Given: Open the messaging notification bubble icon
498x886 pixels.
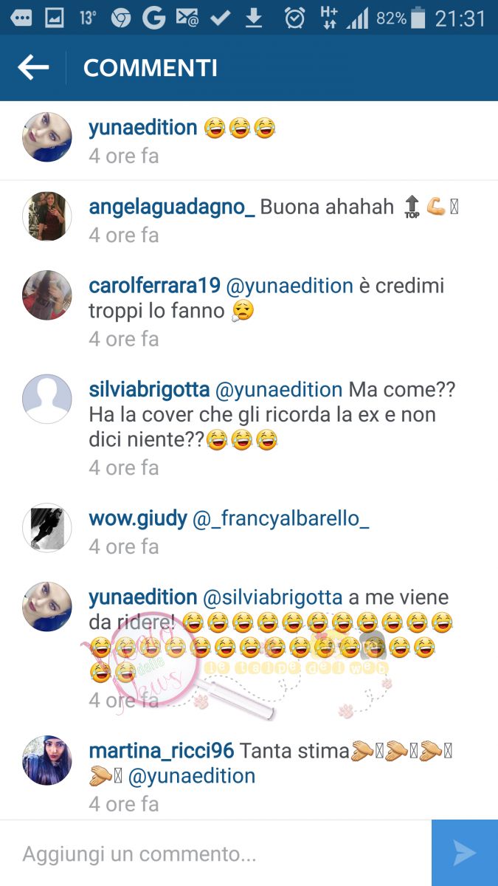Looking at the screenshot, I should (x=21, y=18).
